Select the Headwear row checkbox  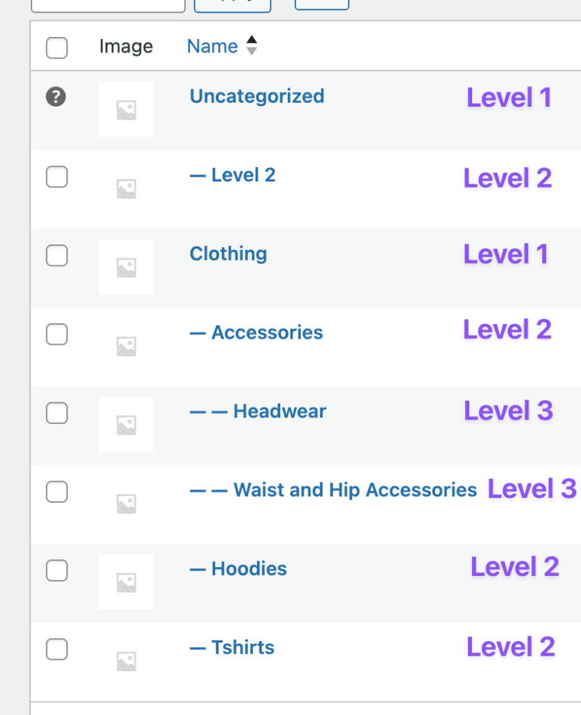coord(57,413)
